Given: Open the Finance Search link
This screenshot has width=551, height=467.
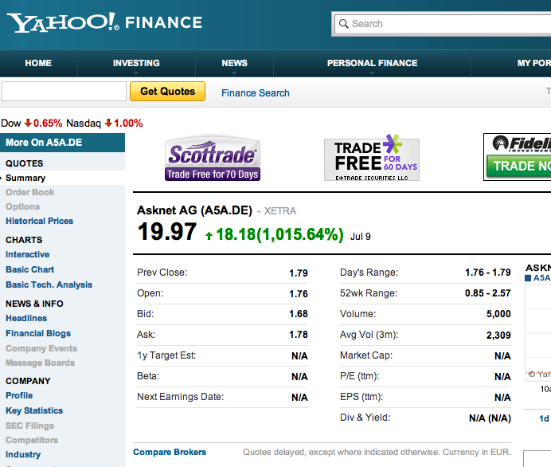Looking at the screenshot, I should (x=256, y=92).
